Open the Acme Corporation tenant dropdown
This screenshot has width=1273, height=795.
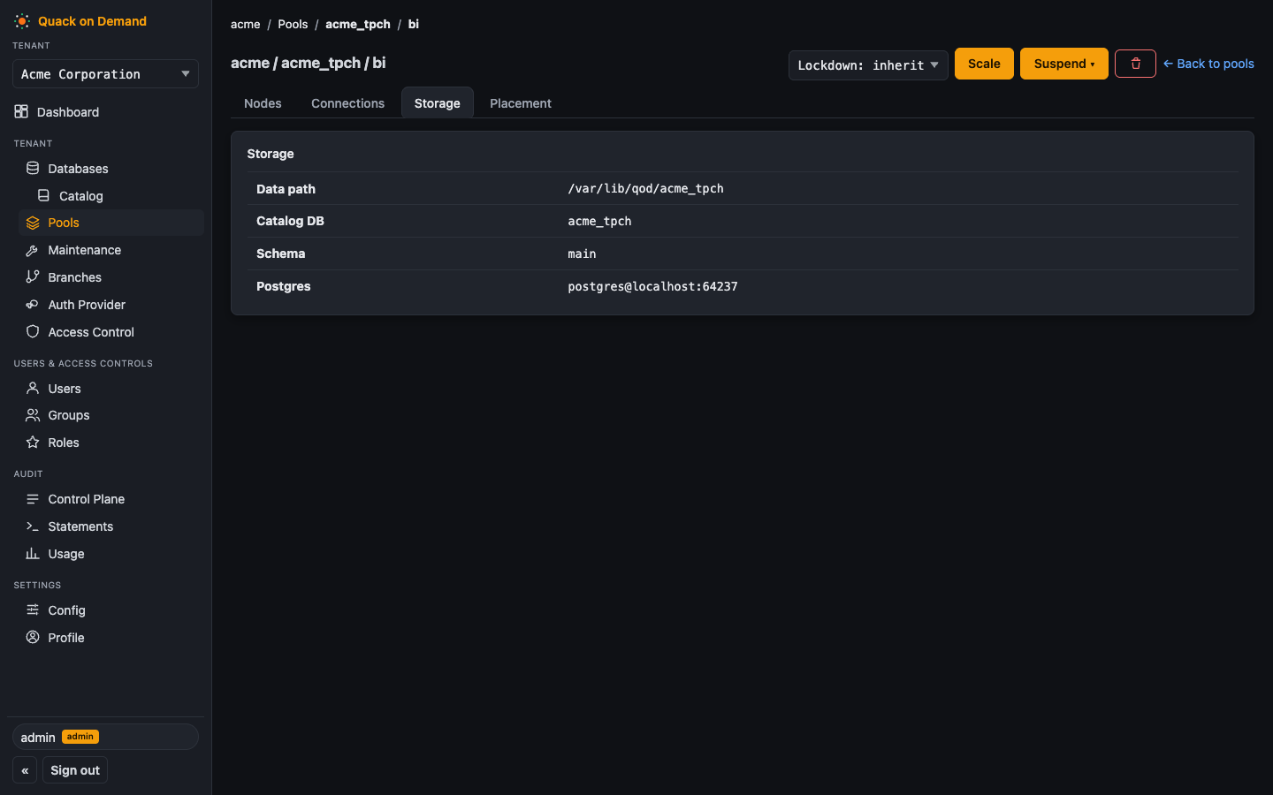(x=105, y=74)
